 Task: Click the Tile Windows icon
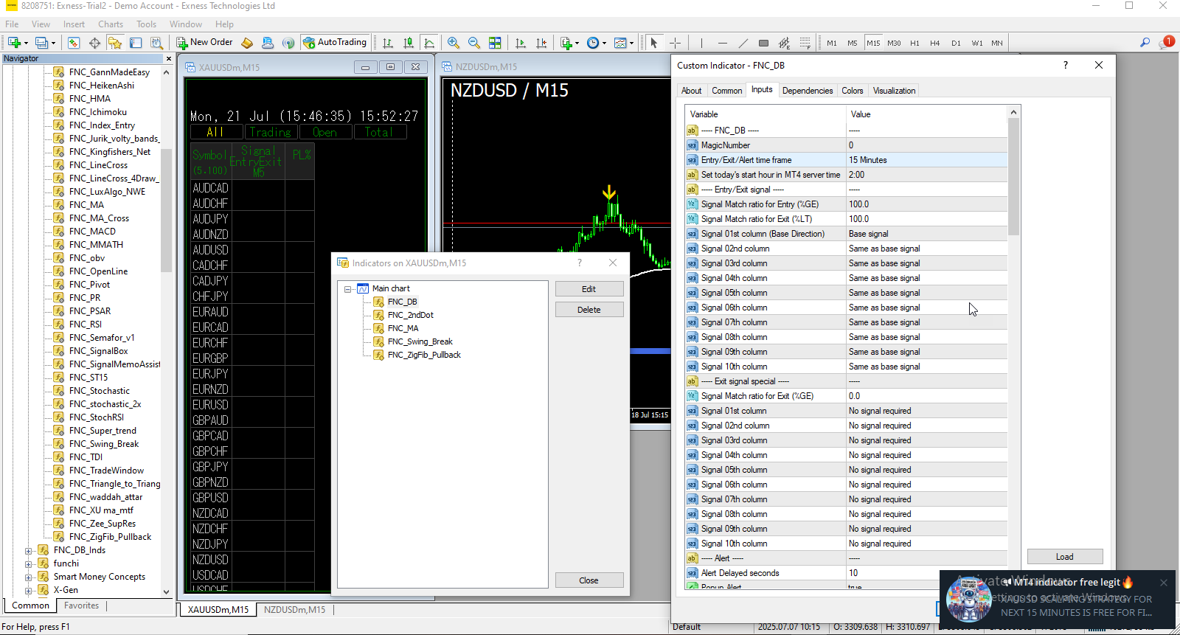pyautogui.click(x=495, y=43)
